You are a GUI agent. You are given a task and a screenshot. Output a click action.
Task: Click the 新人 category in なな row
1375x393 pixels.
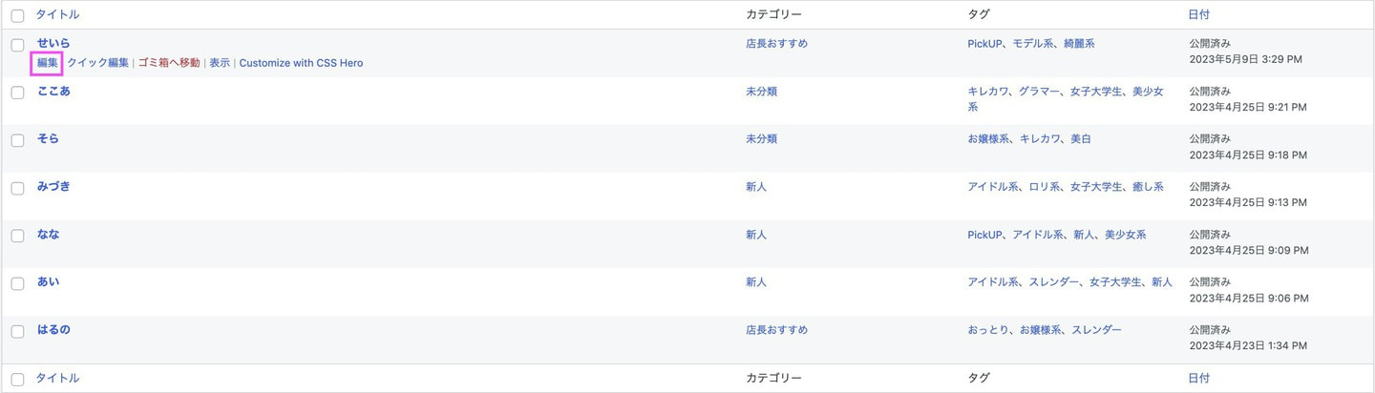point(756,234)
